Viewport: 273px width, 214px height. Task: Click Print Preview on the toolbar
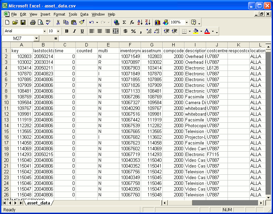pyautogui.click(x=41, y=22)
